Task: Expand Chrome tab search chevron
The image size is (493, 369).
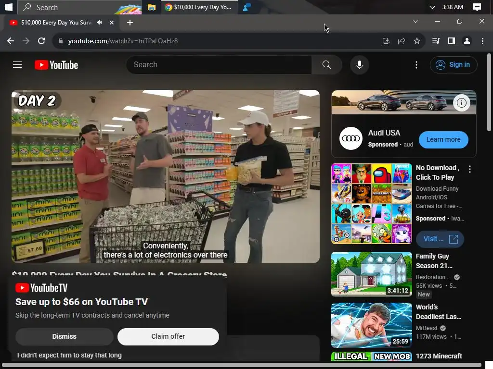Action: coord(415,21)
